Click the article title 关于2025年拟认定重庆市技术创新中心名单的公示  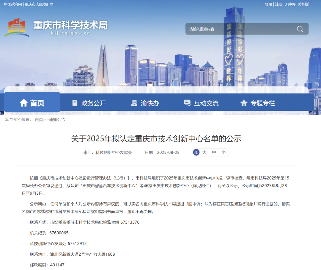point(156,139)
